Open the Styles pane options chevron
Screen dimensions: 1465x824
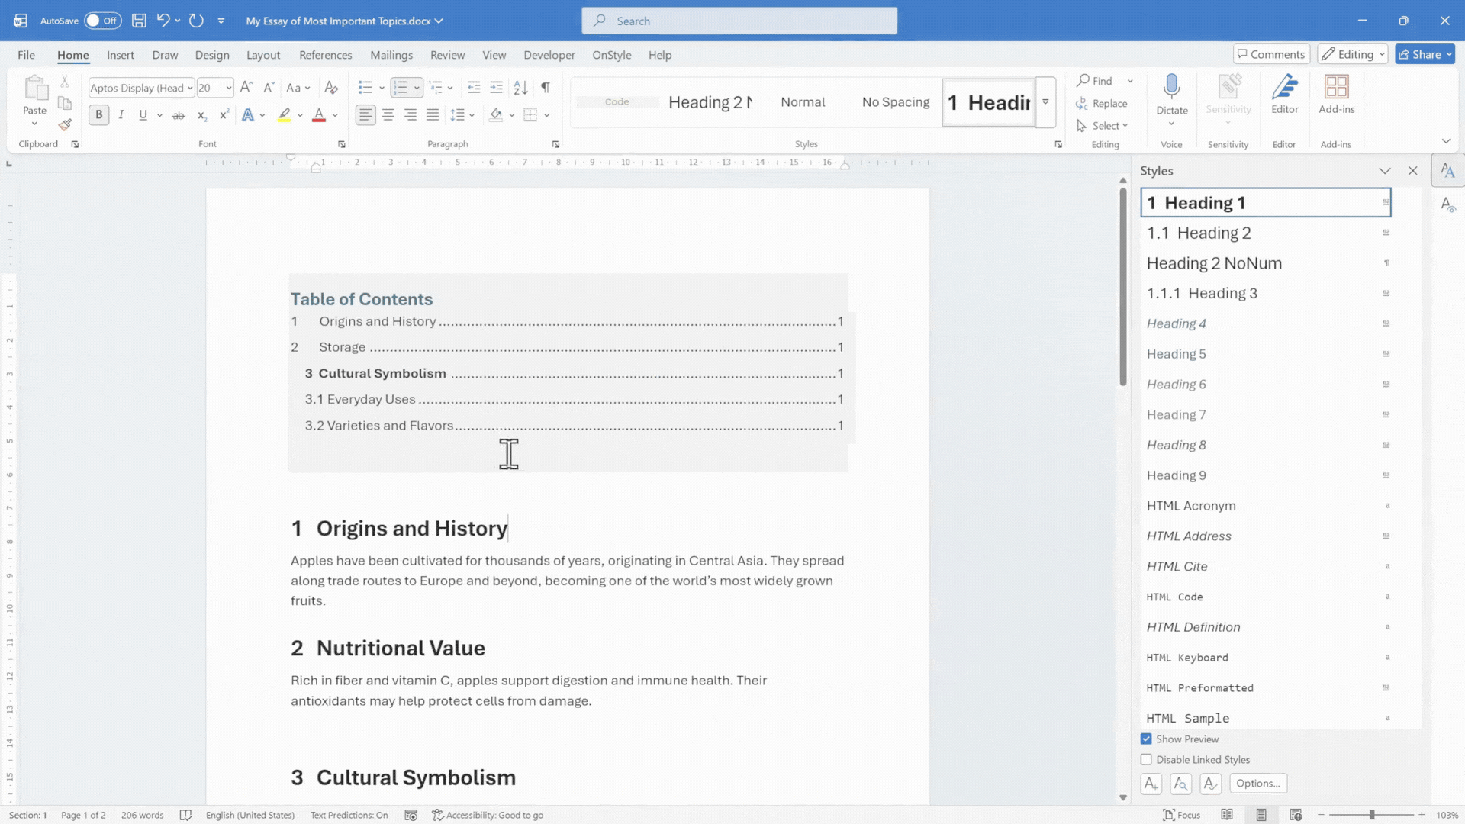(x=1384, y=171)
